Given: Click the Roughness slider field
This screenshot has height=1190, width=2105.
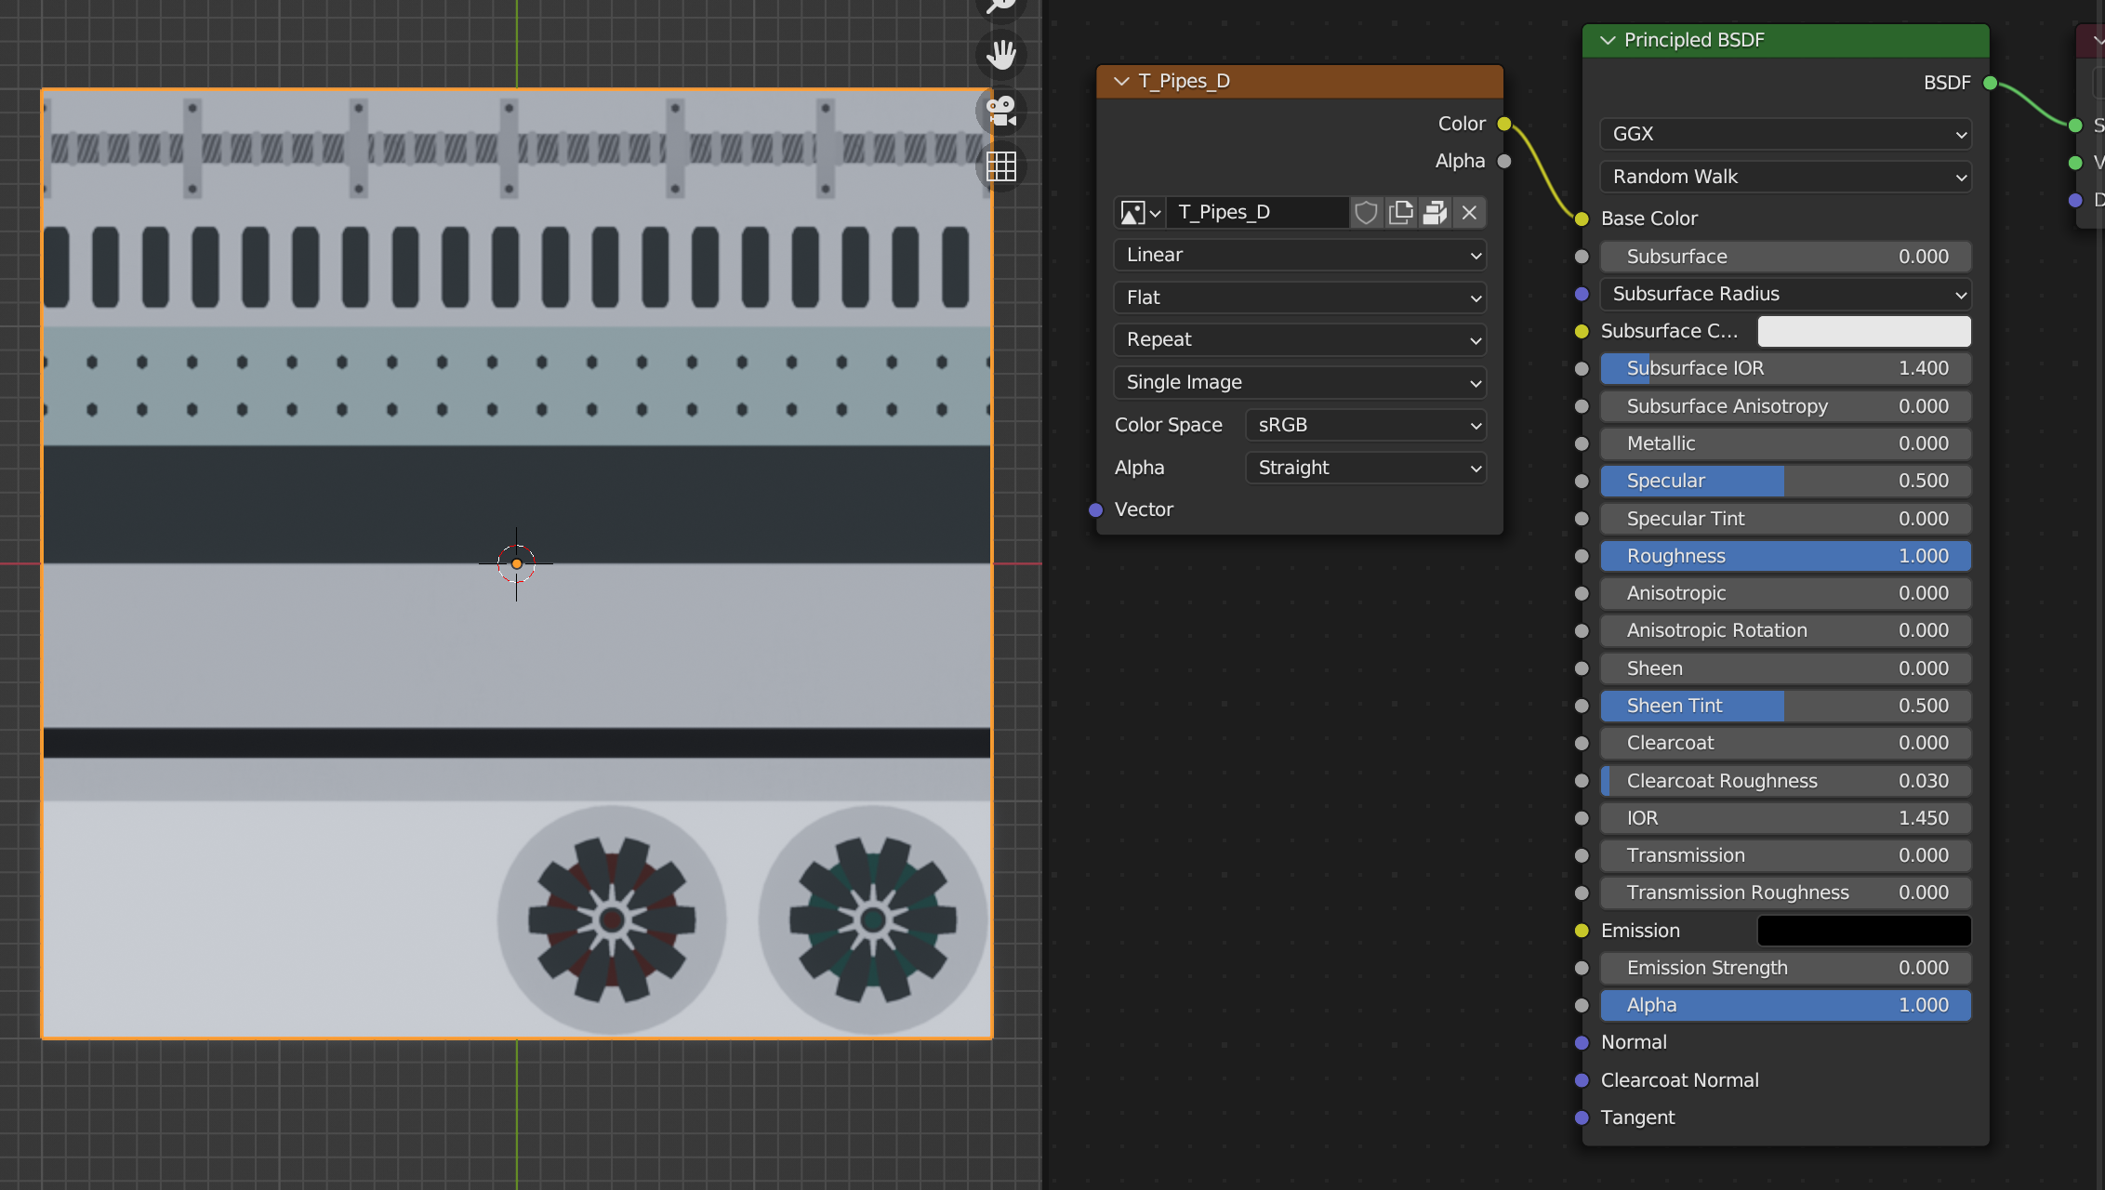Looking at the screenshot, I should [x=1785, y=556].
